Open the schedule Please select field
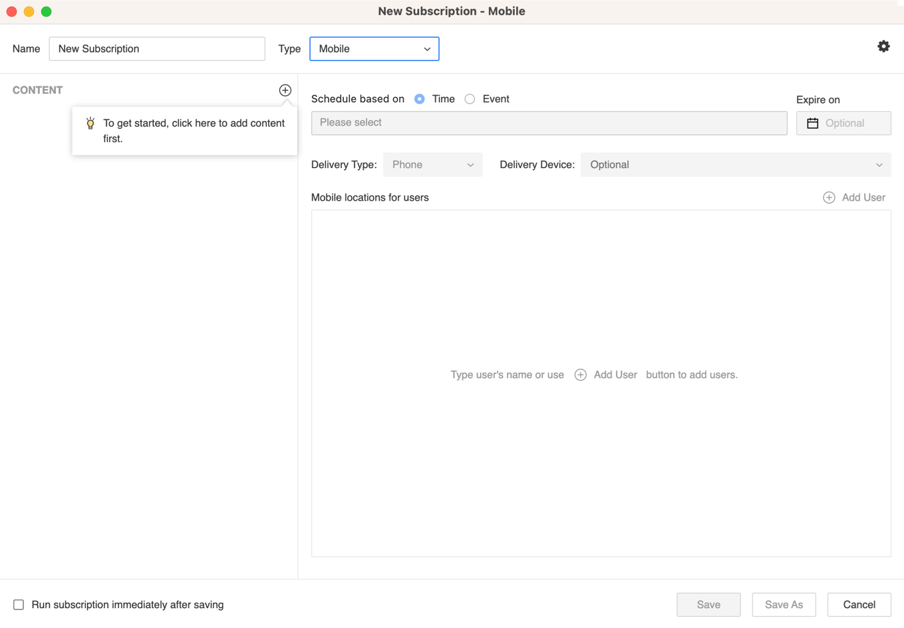 [x=549, y=123]
